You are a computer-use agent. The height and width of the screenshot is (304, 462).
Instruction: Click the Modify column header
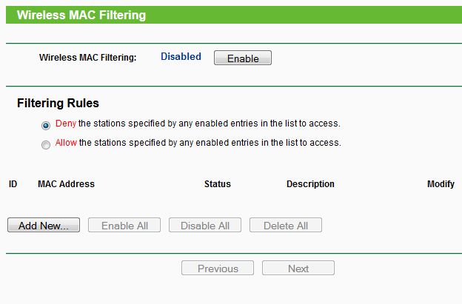tap(441, 184)
